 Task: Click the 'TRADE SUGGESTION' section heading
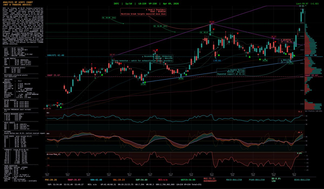(11, 166)
